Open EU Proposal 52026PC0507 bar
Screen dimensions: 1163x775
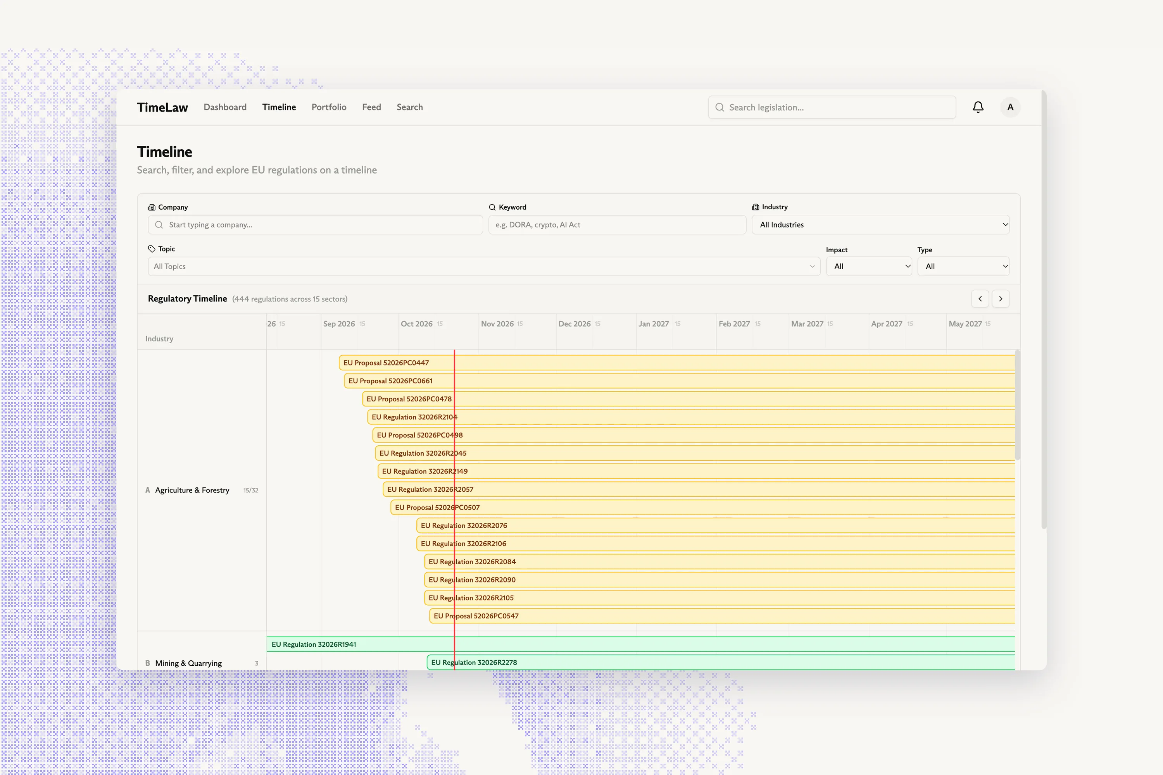702,508
